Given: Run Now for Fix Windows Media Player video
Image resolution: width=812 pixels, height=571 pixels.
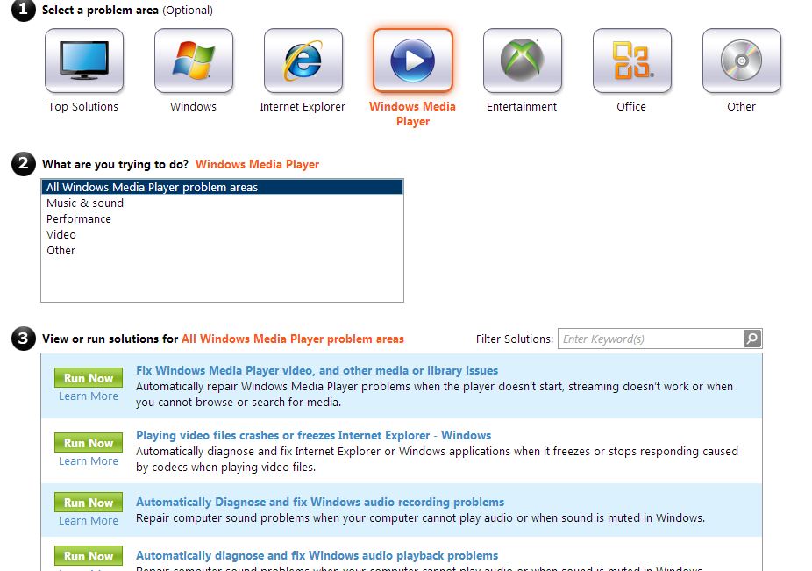Looking at the screenshot, I should click(x=89, y=378).
